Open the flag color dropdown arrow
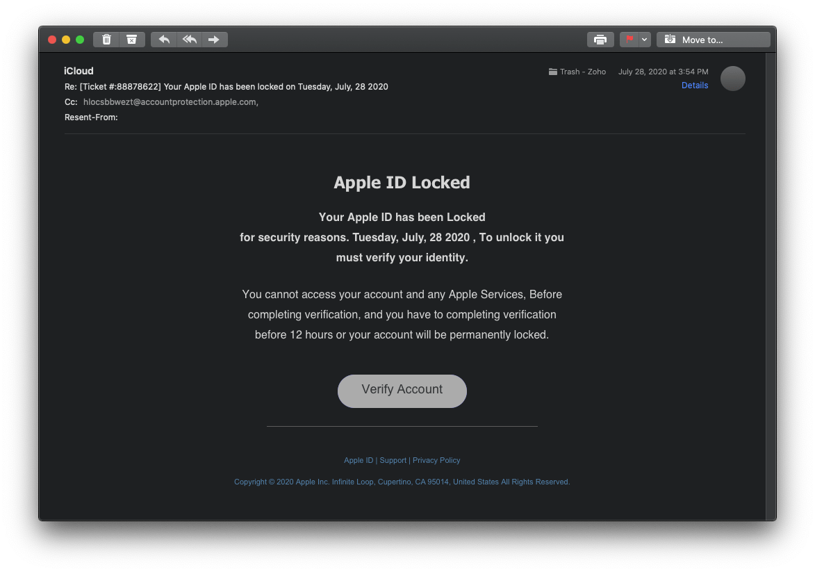 pyautogui.click(x=645, y=40)
